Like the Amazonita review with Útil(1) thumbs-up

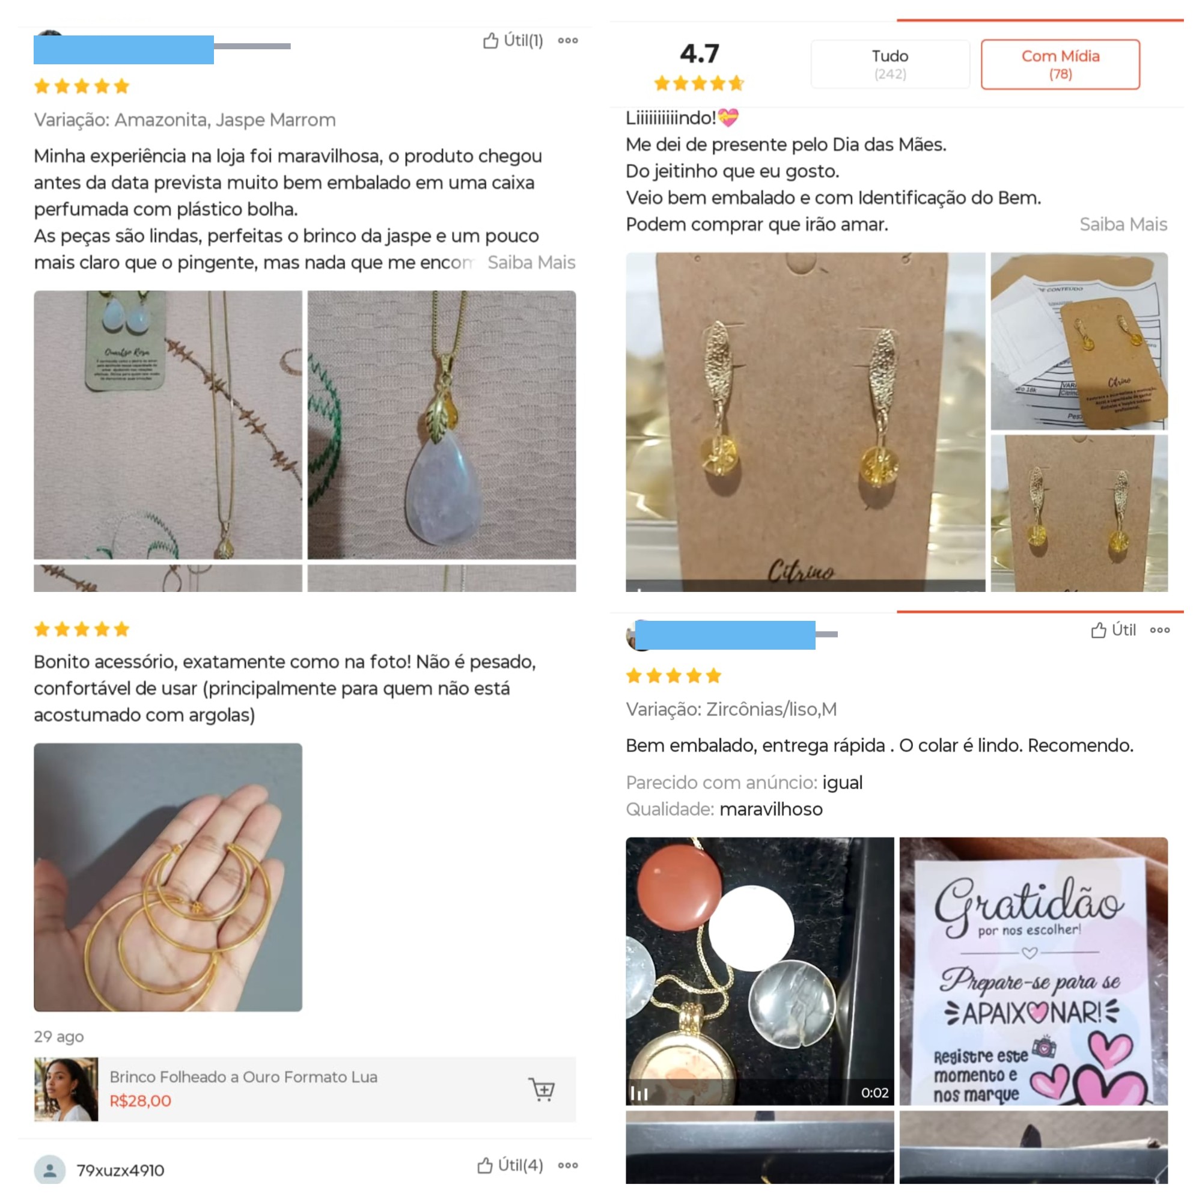[513, 40]
